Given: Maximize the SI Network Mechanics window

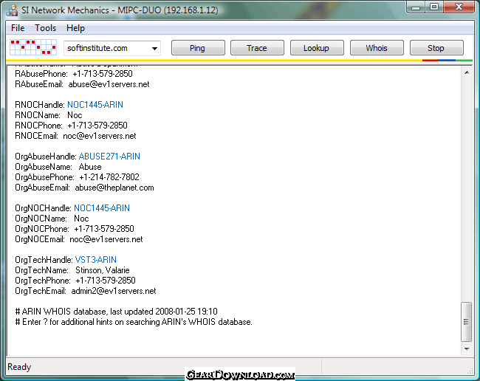Looking at the screenshot, I should point(433,7).
